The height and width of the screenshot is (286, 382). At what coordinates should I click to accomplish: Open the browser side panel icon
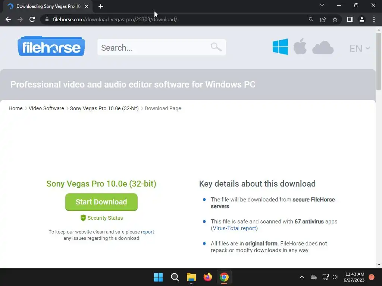pos(350,19)
